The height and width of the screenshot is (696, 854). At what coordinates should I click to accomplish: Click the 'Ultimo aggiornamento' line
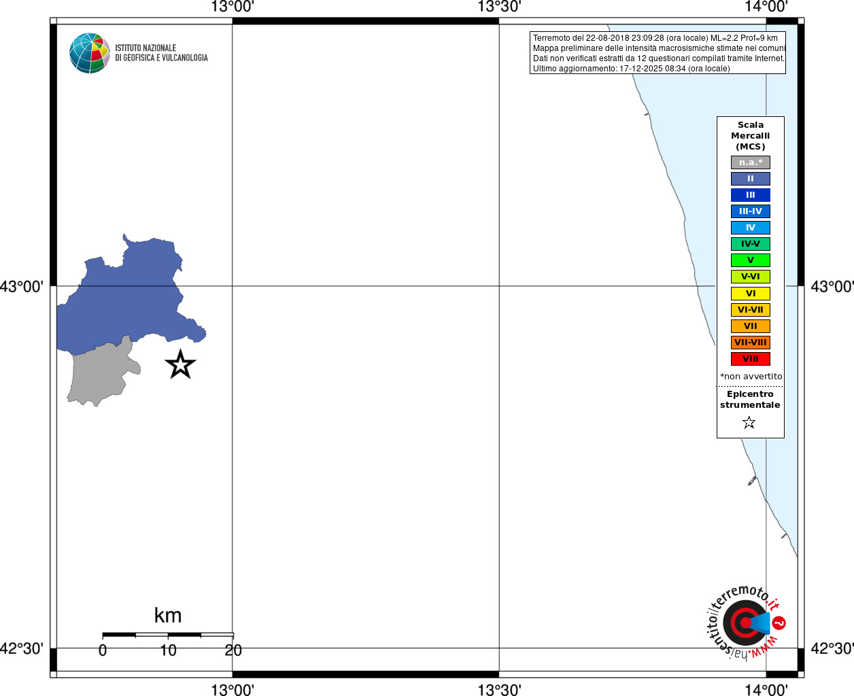tap(631, 69)
